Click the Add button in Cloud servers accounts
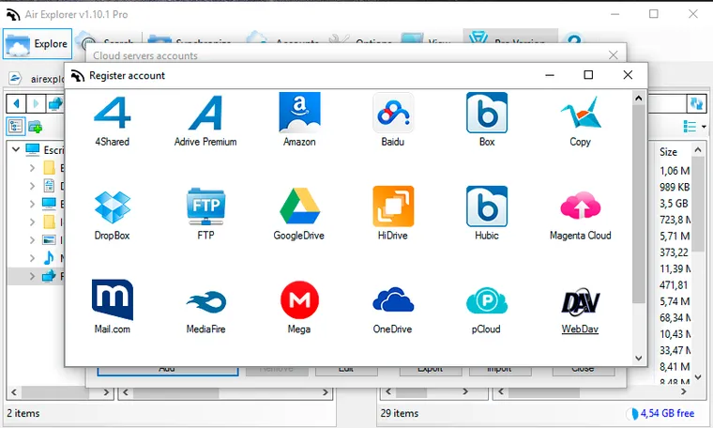This screenshot has width=713, height=428. pos(167,371)
